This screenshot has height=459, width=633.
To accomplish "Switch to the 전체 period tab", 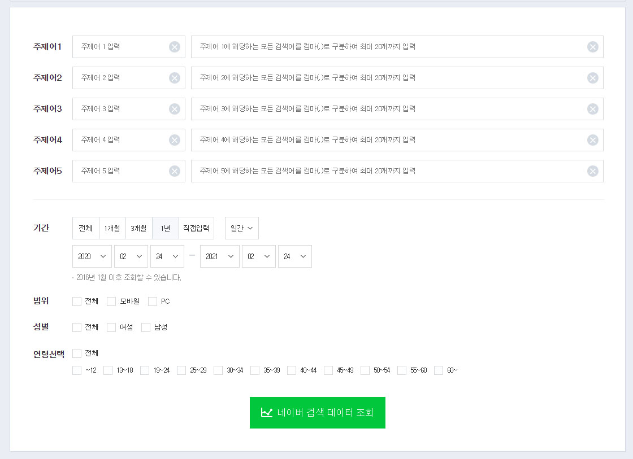I will tap(85, 228).
